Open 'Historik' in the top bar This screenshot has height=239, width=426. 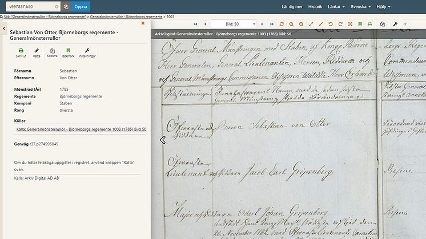(x=315, y=7)
